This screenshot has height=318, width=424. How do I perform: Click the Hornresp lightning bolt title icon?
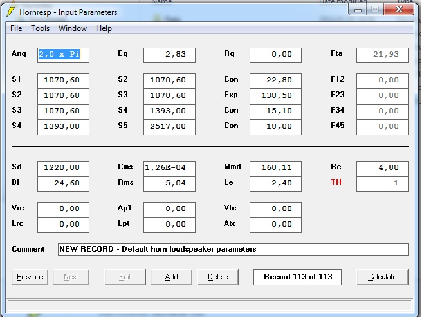click(x=10, y=12)
